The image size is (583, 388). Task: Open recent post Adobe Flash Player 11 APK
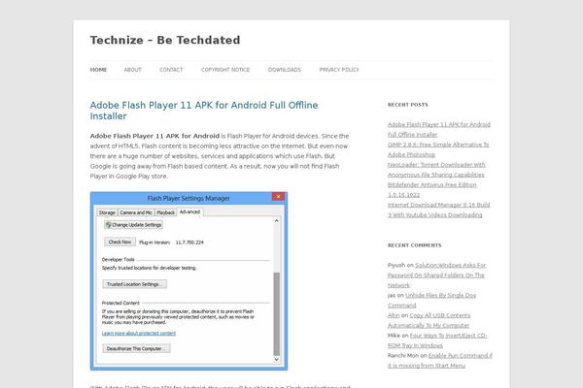439,129
